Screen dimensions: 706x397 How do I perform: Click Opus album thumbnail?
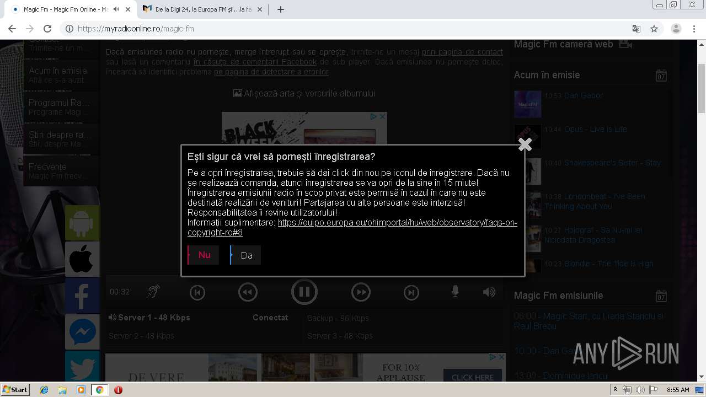(527, 137)
